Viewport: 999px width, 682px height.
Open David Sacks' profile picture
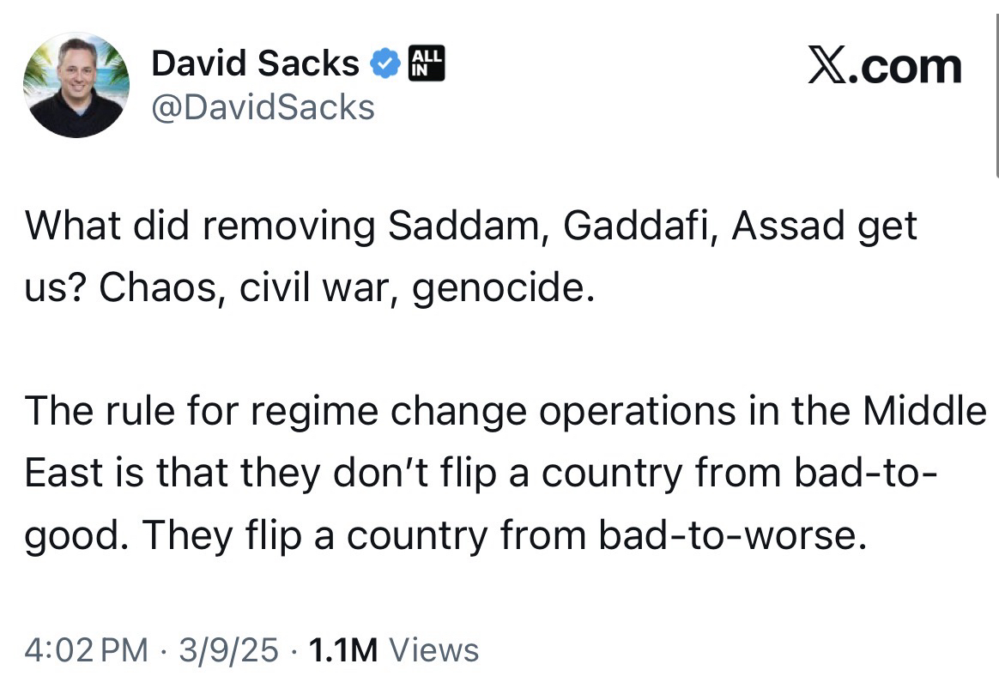(x=75, y=84)
